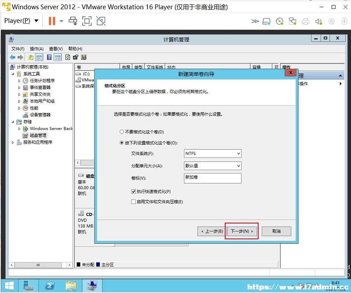This screenshot has height=293, width=351.
Task: Click the CD/DVD drive device icon
Action: (x=279, y=21)
